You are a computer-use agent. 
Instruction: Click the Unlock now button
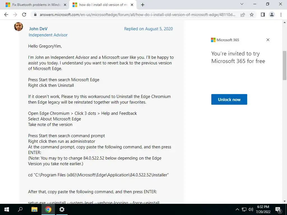coord(229,99)
